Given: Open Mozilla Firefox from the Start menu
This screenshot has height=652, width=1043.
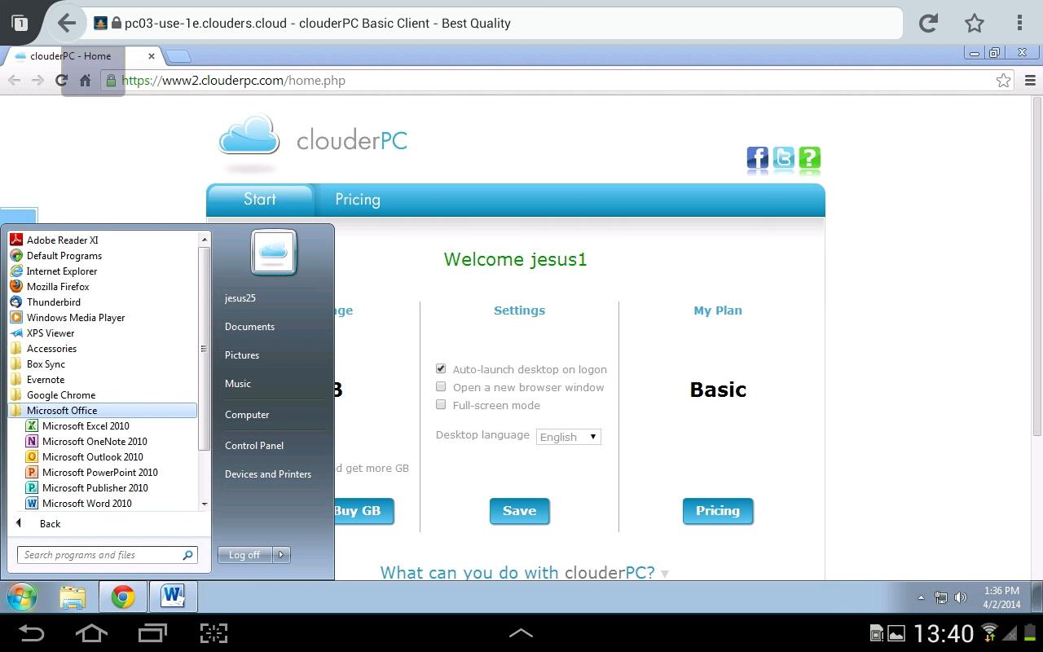Looking at the screenshot, I should pos(58,286).
